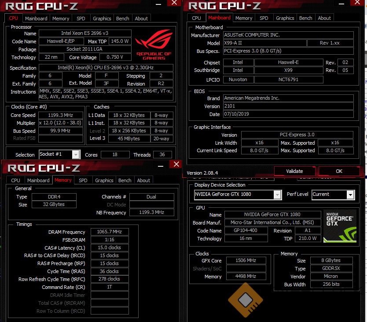Click the Republic of Gamers logo
The height and width of the screenshot is (322, 367).
(x=154, y=45)
